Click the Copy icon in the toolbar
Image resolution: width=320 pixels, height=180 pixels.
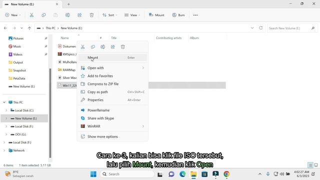click(43, 15)
